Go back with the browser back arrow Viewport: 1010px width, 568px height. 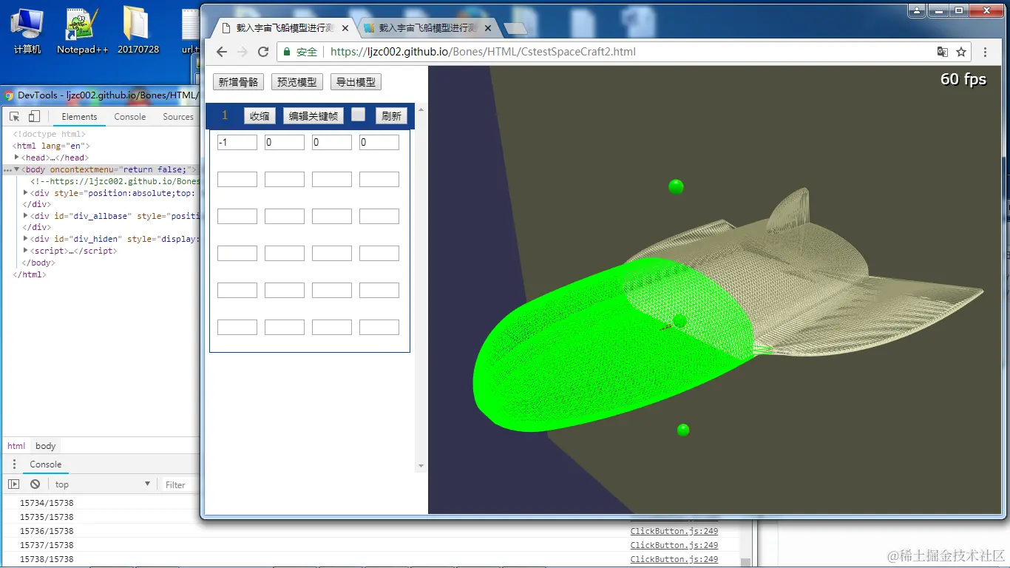click(221, 52)
